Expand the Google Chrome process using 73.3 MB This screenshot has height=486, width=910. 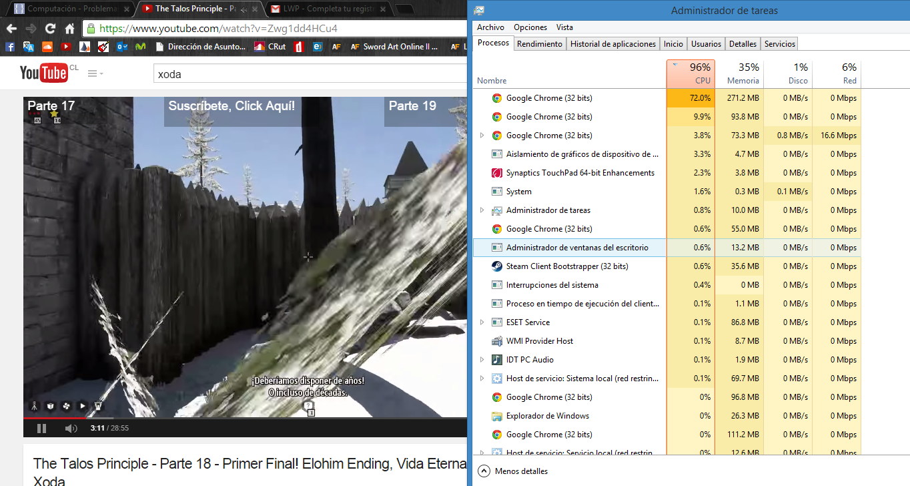tap(482, 136)
